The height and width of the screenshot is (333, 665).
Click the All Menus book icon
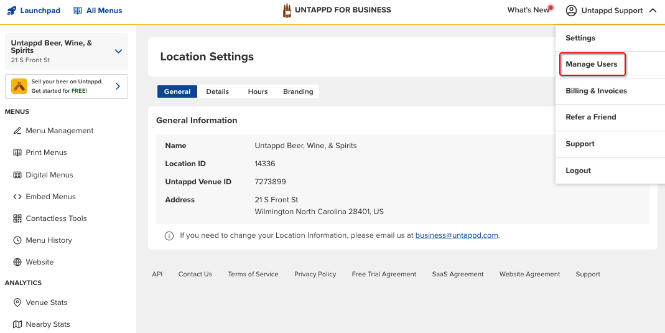tap(78, 11)
